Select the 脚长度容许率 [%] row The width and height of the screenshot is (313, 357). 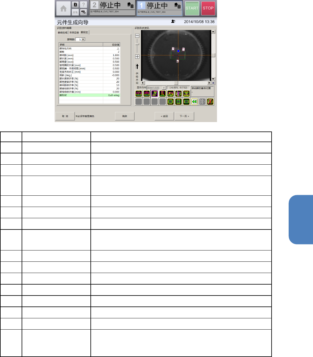click(x=89, y=79)
